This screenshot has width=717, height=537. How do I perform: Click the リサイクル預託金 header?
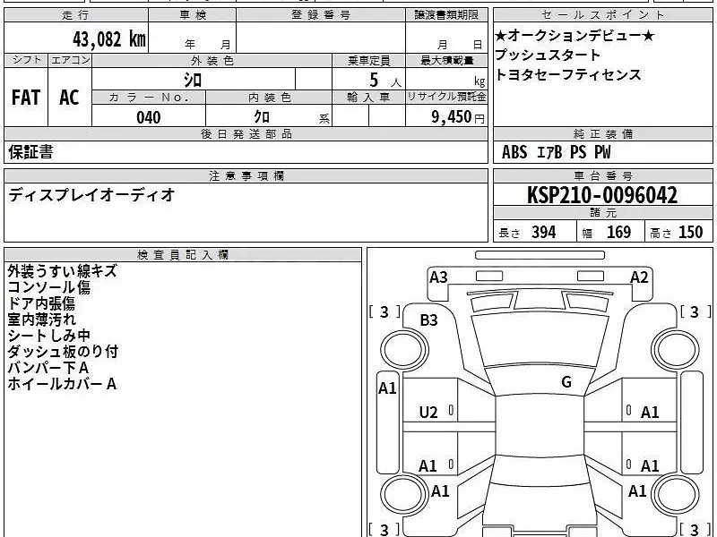click(x=446, y=97)
